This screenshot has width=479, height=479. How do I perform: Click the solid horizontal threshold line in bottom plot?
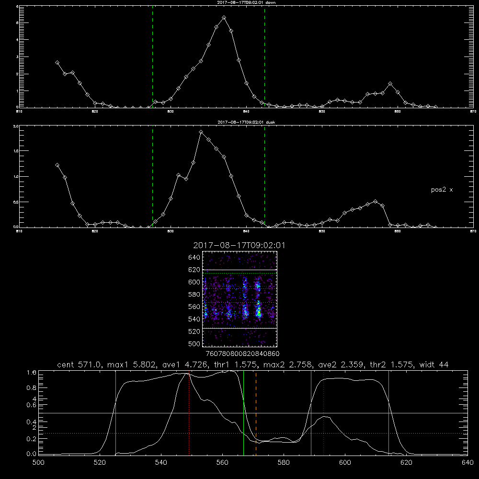point(253,413)
